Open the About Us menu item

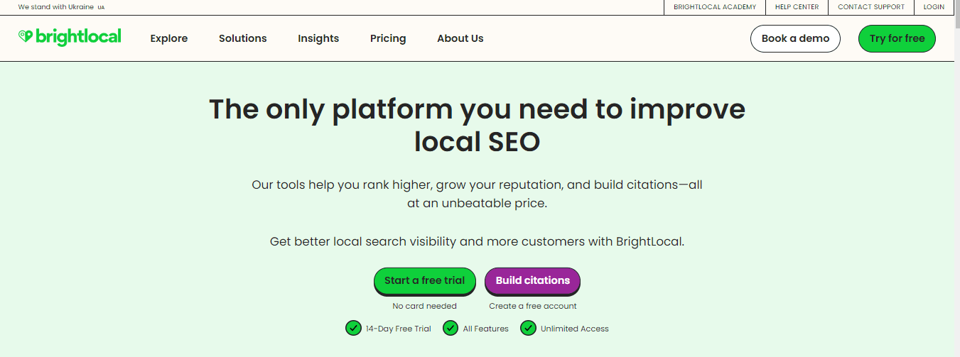pos(460,38)
